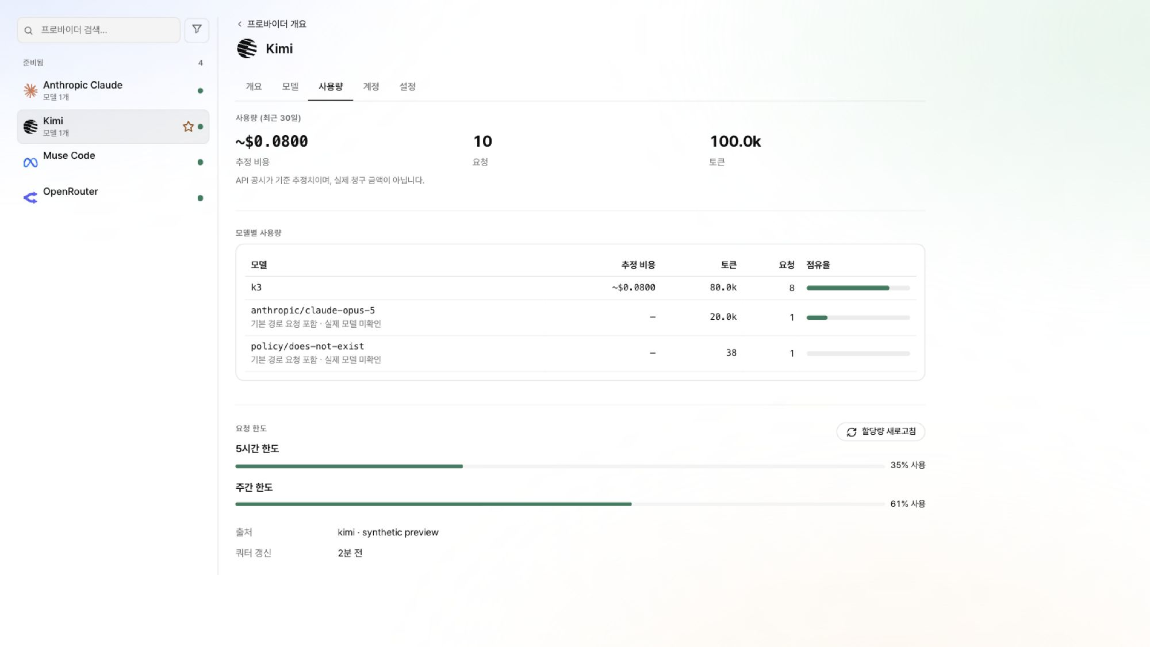Click the Muse Code infinity logo
Viewport: 1150px width, 647px height.
(30, 163)
